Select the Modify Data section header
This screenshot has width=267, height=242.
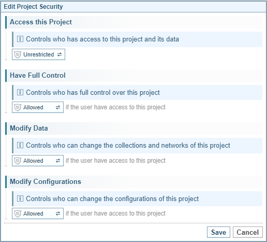[134, 129]
